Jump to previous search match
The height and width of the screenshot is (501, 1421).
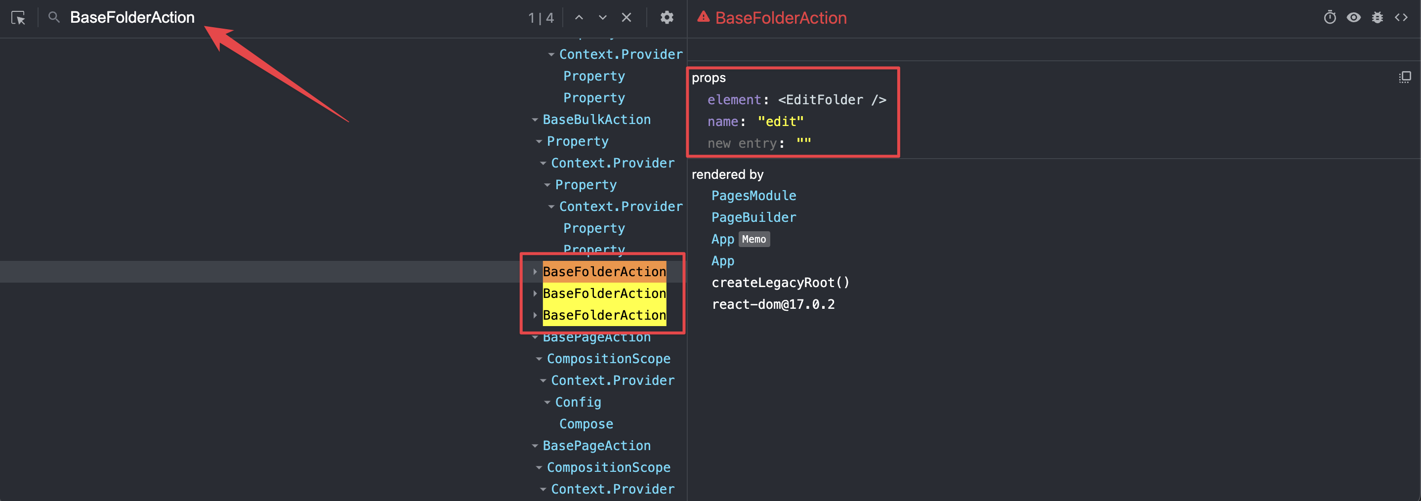point(579,17)
